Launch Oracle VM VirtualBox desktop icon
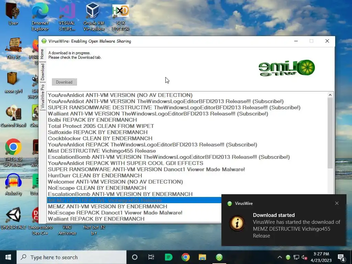 (x=93, y=16)
